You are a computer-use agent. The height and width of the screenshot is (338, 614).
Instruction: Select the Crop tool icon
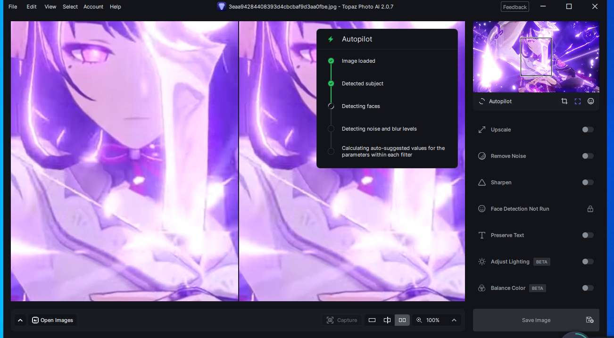(564, 101)
